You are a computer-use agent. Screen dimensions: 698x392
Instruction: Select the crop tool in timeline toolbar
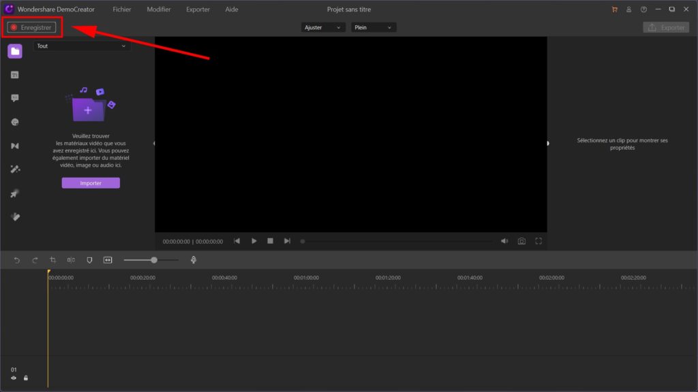[x=53, y=260]
